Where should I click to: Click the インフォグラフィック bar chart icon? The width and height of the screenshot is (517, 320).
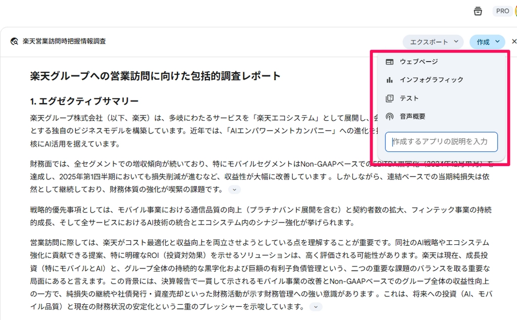(389, 80)
